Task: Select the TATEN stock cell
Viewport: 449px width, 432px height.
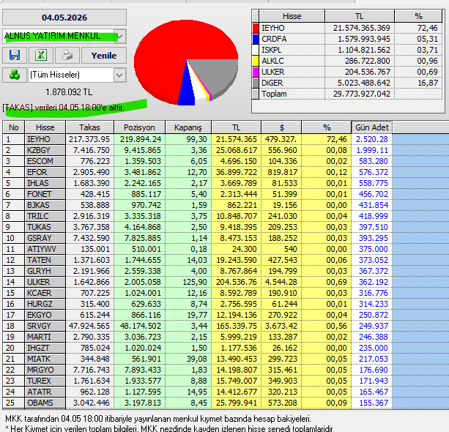Action: pyautogui.click(x=45, y=260)
